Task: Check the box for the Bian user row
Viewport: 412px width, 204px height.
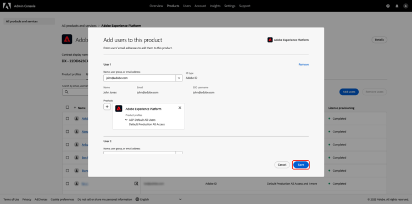Action: point(68,171)
